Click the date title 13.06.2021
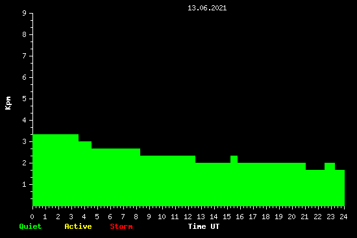This screenshot has height=238, width=357. (207, 8)
